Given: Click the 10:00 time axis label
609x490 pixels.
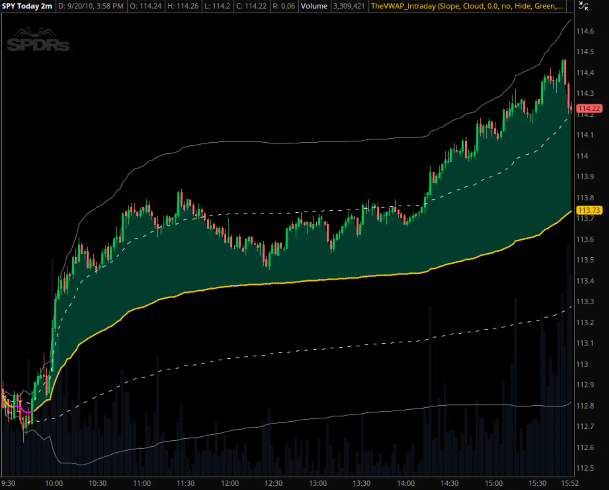Looking at the screenshot, I should coord(54,483).
